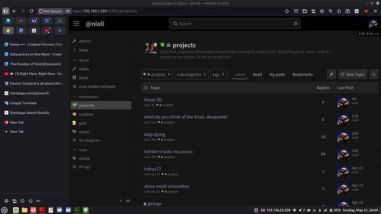The width and height of the screenshot is (381, 214).
Task: Open the book quick link
Action: 83,78
